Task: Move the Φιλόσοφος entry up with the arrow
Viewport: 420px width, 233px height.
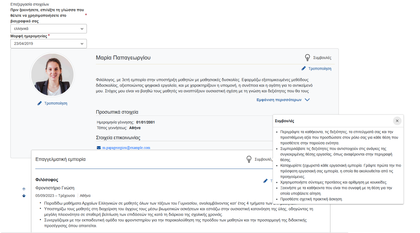Action: pyautogui.click(x=24, y=189)
